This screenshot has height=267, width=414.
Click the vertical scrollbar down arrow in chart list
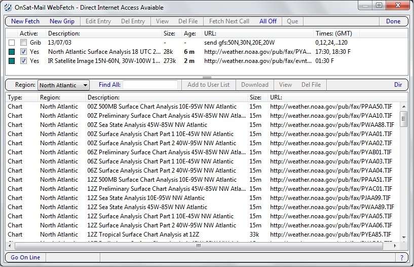coord(404,237)
